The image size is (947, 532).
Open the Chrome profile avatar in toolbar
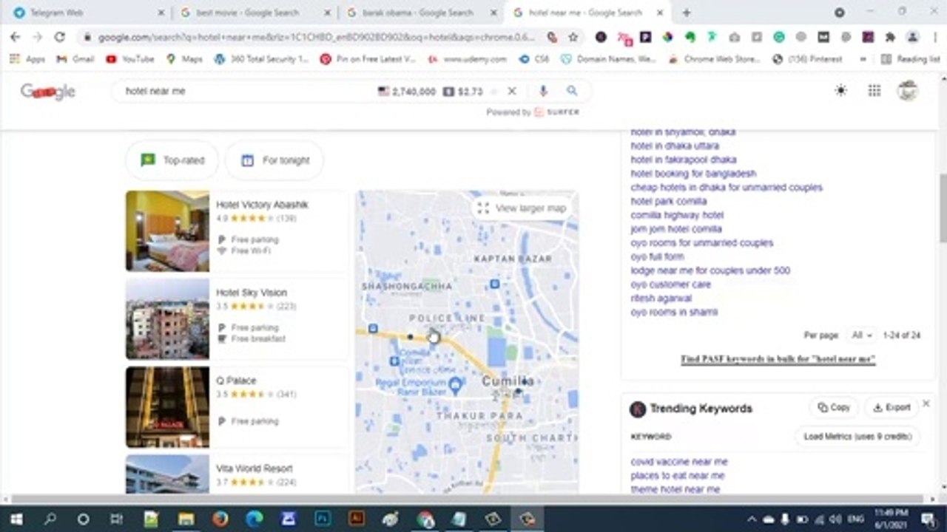912,37
